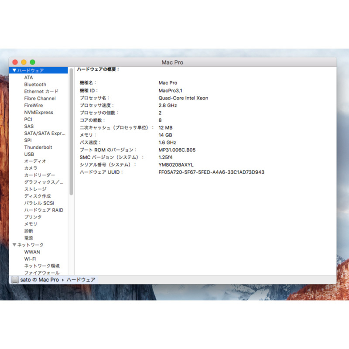Select Thunderbolt in the sidebar
The image size is (349, 349).
coord(38,147)
